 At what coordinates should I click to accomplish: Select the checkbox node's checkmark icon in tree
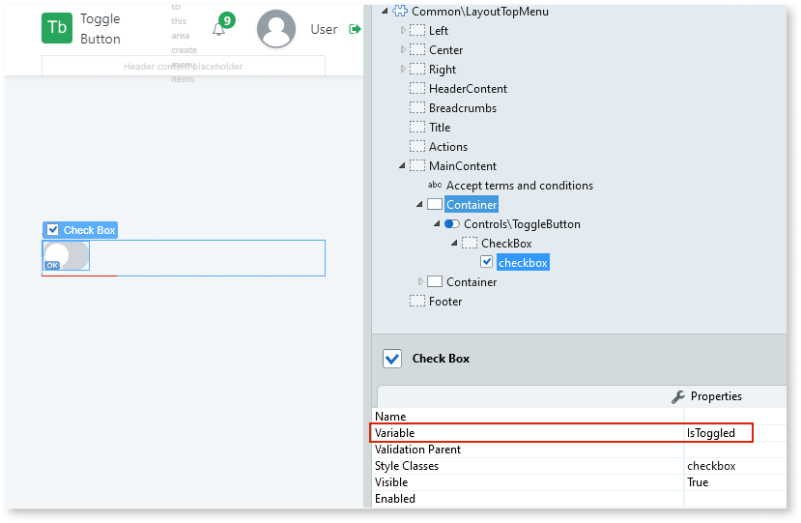point(487,263)
